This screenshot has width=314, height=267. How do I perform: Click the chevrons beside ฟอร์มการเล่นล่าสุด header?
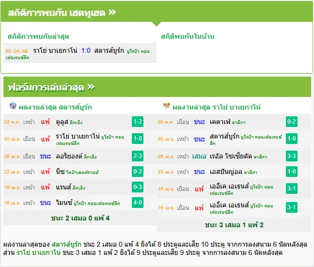91,87
